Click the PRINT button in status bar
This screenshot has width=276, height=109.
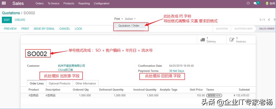(x=25, y=29)
